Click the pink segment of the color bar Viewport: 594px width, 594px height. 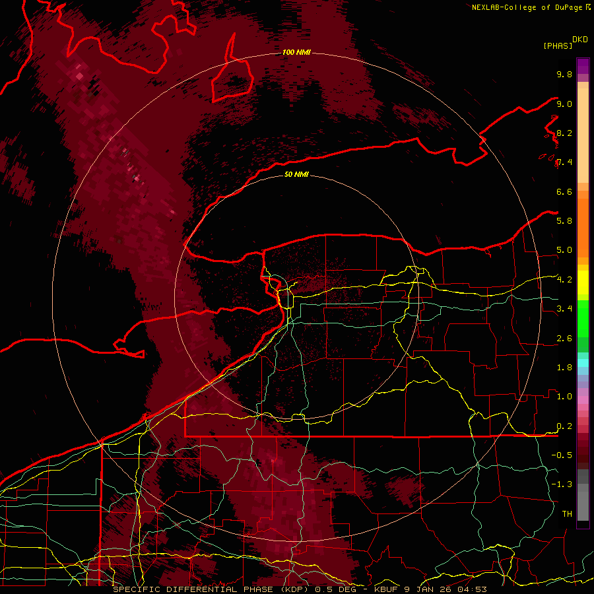pyautogui.click(x=583, y=400)
